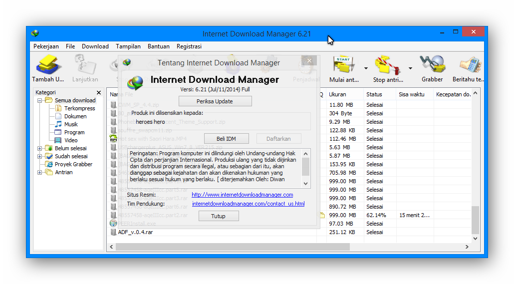
Task: Open the contact_us.html support link
Action: 248,204
